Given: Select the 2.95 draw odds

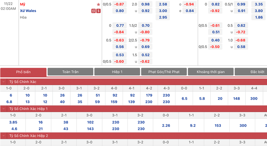Looking at the screenshot, I should (163, 17).
